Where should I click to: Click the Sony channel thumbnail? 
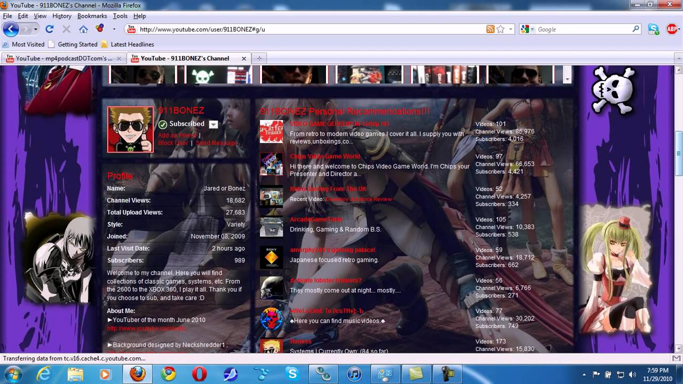click(272, 257)
